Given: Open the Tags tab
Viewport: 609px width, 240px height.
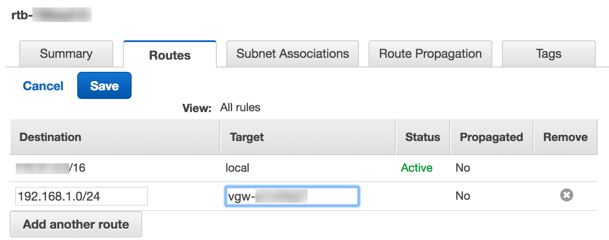Looking at the screenshot, I should point(548,54).
